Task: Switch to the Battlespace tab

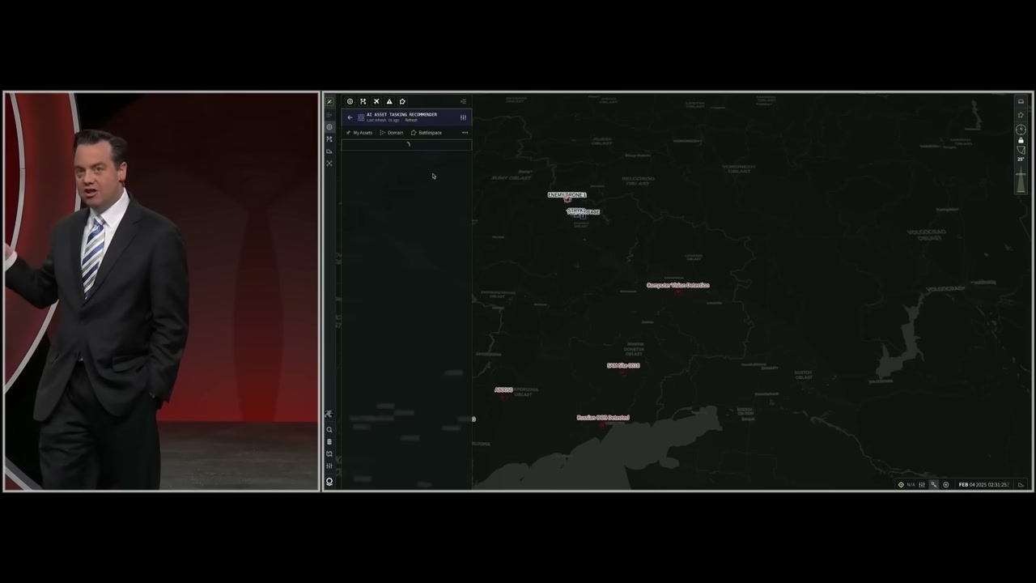Action: [430, 133]
